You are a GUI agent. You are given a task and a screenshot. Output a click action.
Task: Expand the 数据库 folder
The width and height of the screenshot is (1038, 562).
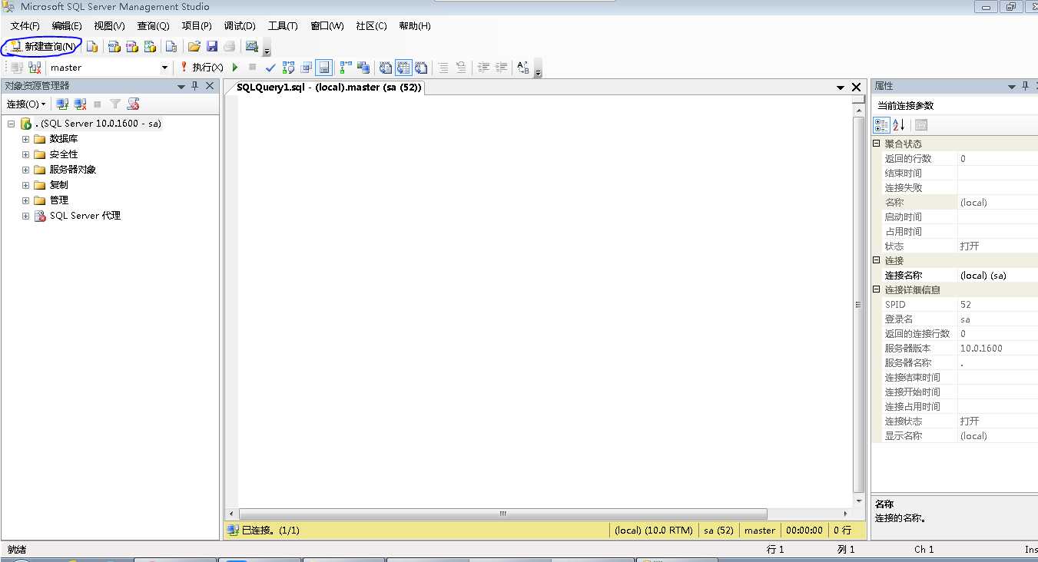(x=25, y=139)
